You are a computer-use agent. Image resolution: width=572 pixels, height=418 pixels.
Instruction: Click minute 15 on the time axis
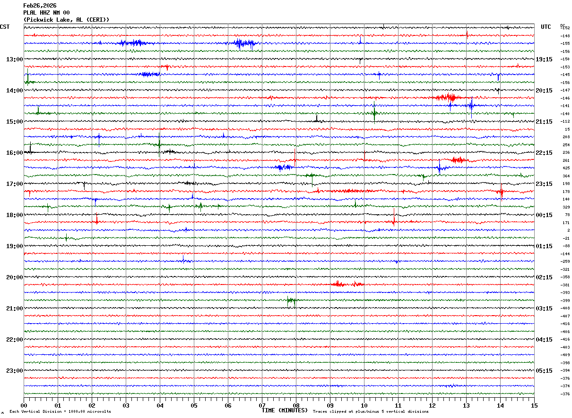(534, 406)
